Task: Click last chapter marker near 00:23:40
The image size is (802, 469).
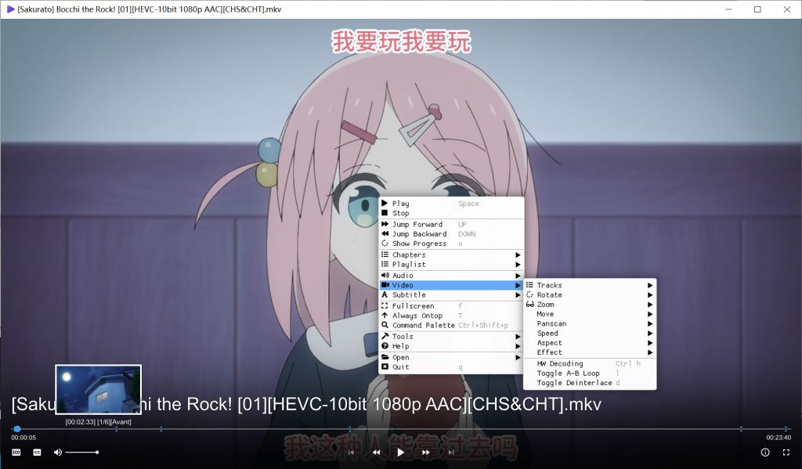Action: tap(786, 428)
